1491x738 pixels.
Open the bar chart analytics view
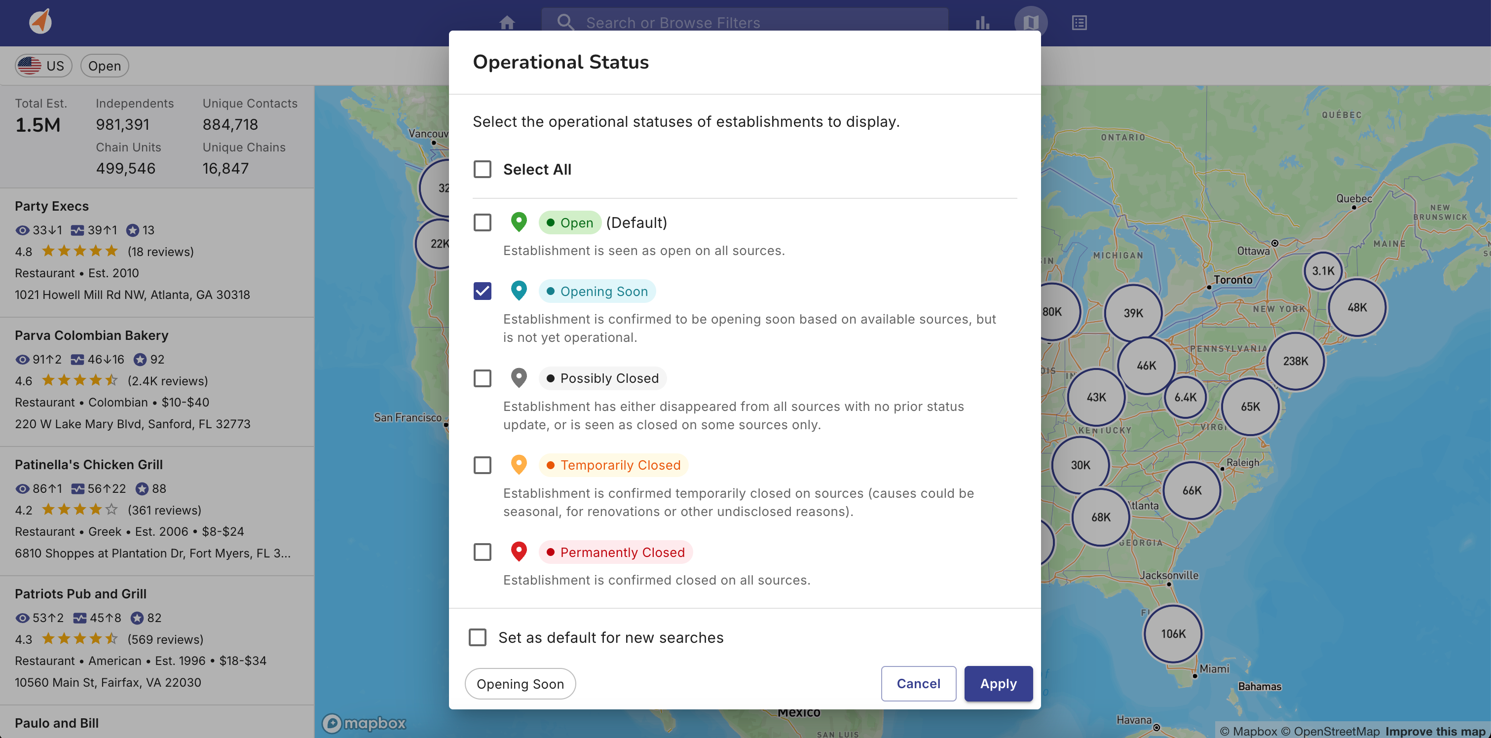point(982,23)
